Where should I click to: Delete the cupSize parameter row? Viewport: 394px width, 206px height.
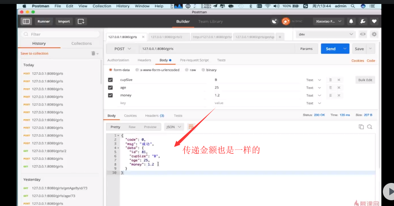pyautogui.click(x=339, y=80)
